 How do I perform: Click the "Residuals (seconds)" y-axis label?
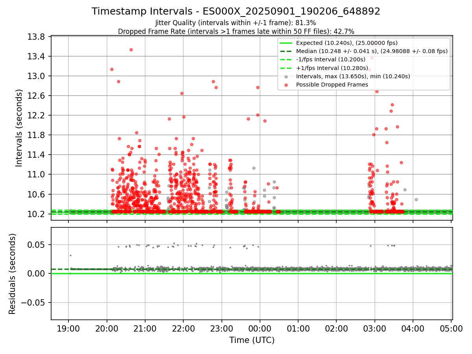click(13, 274)
